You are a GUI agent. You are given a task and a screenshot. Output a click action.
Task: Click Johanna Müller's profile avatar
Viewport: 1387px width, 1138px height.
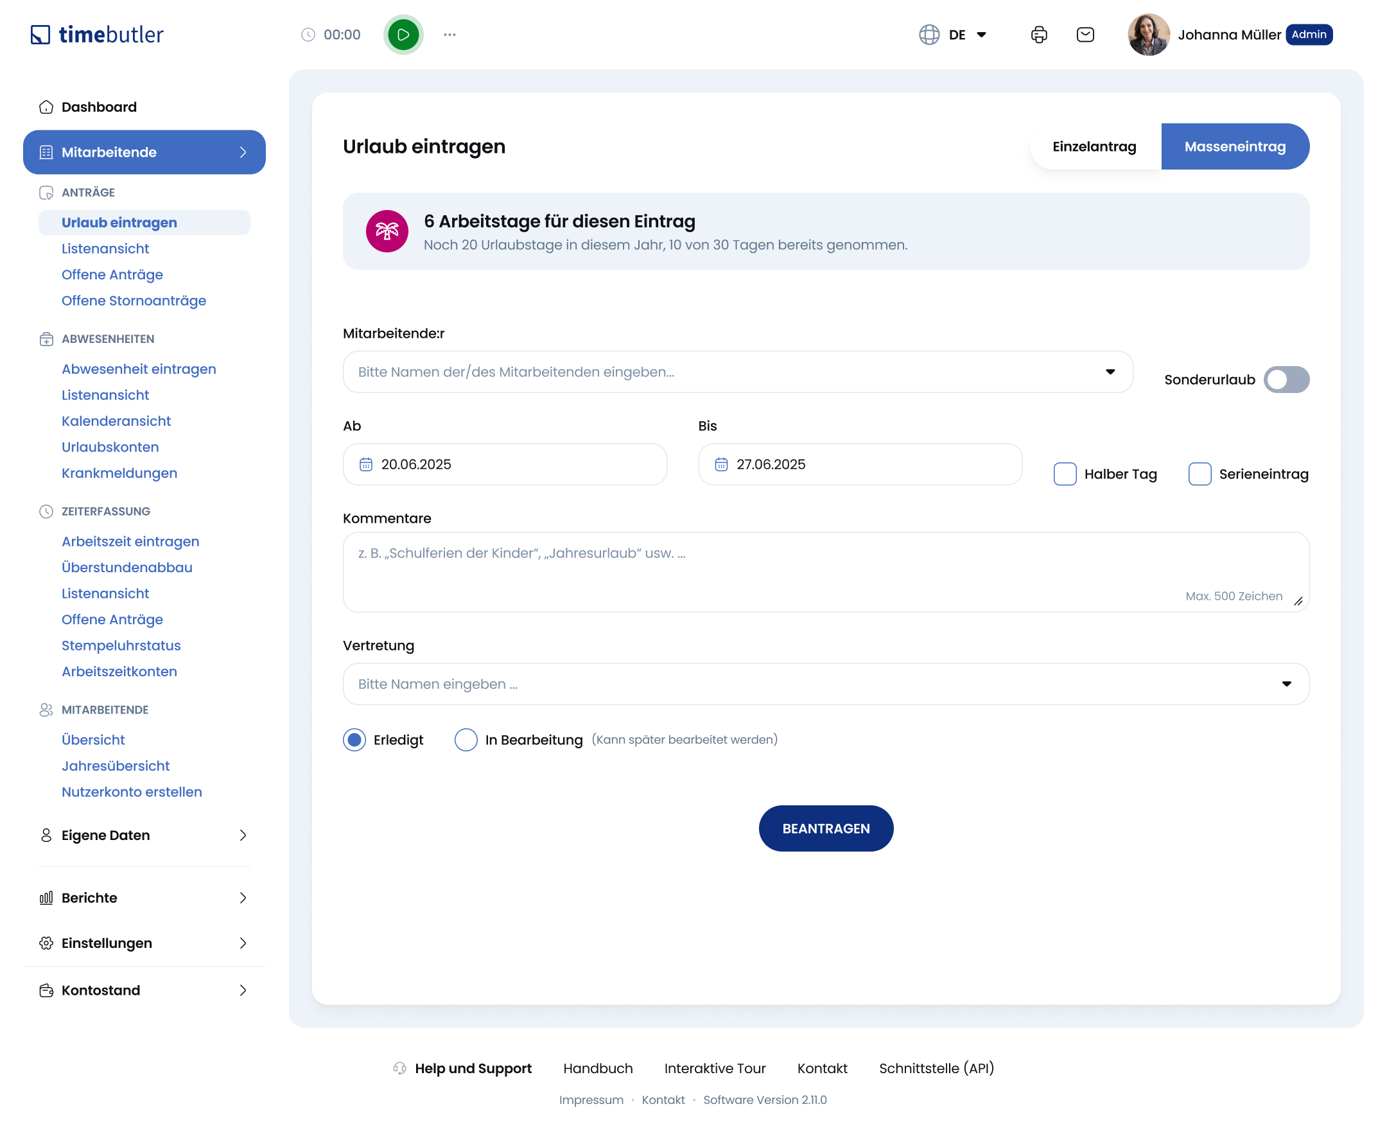(1148, 35)
